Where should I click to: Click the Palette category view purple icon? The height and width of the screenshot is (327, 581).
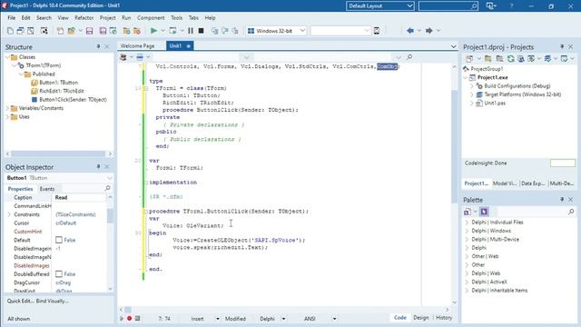pyautogui.click(x=484, y=212)
